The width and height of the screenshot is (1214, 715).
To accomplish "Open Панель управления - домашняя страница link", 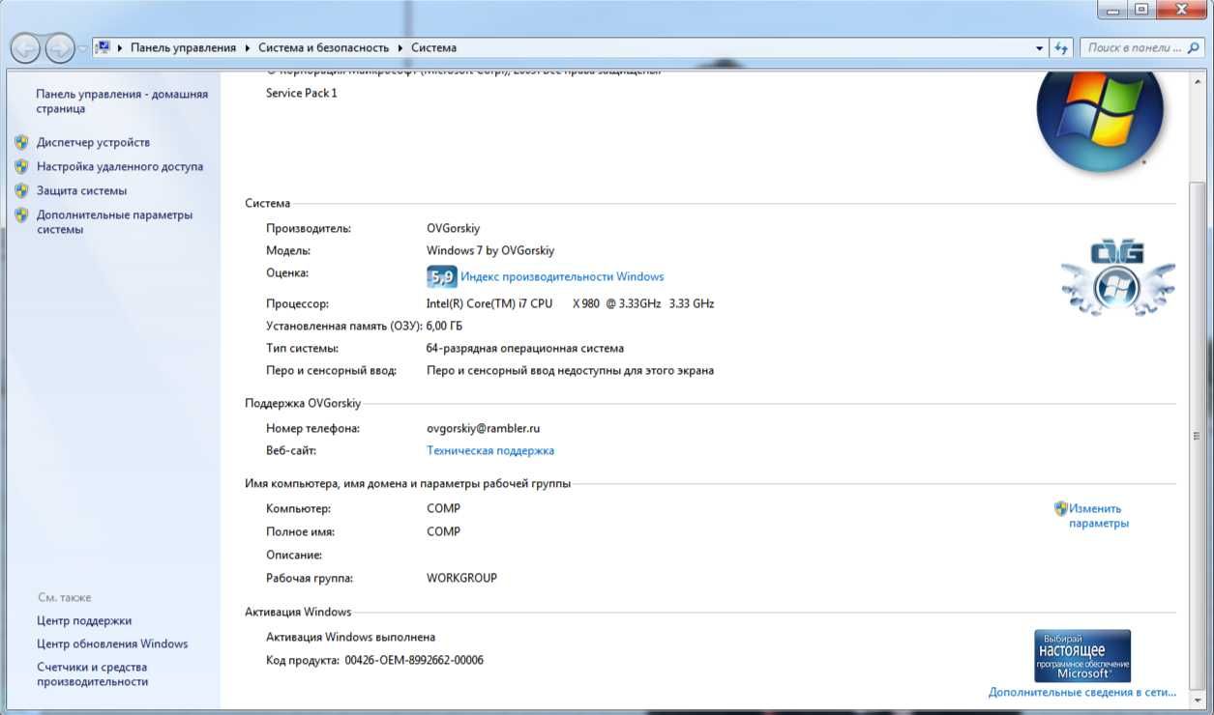I will click(x=122, y=101).
